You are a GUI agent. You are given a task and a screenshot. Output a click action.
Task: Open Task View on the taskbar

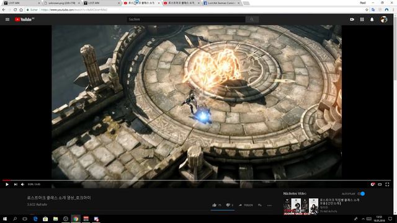pyautogui.click(x=25, y=219)
